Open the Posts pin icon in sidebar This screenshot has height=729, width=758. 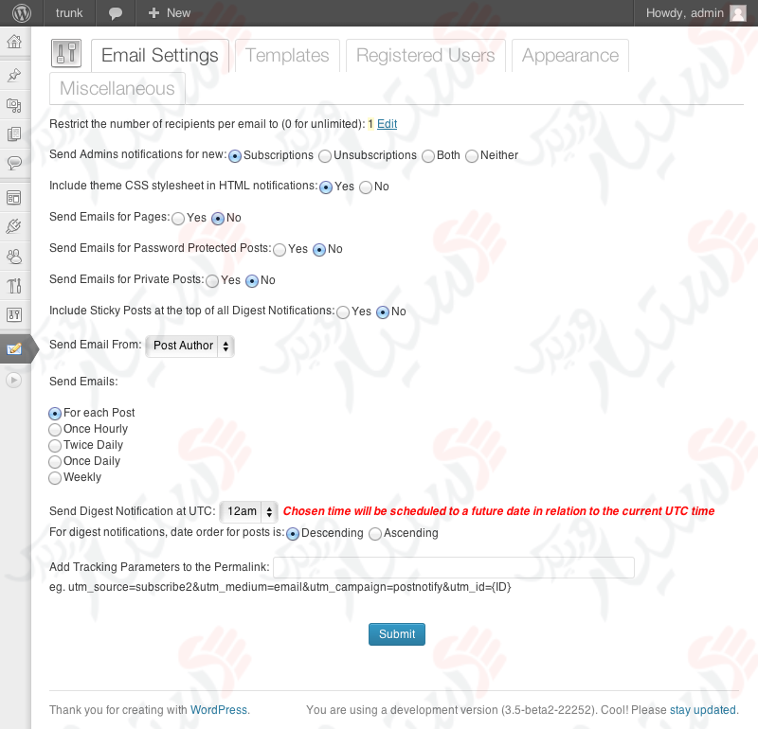pyautogui.click(x=14, y=75)
